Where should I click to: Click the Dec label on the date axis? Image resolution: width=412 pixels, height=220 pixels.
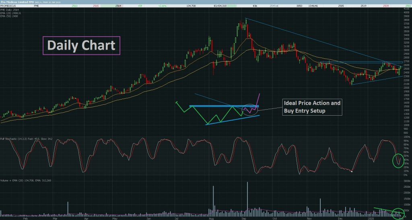(x=340, y=218)
